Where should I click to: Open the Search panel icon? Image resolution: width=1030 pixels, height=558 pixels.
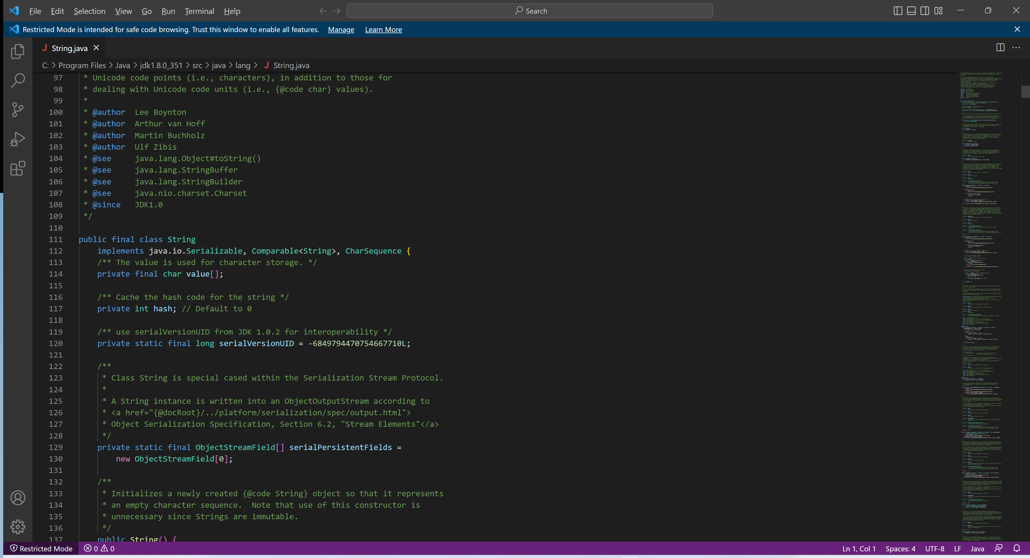point(18,80)
